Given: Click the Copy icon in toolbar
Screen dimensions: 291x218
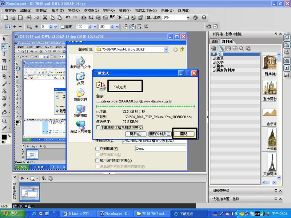Looking at the screenshot, I should [x=52, y=17].
